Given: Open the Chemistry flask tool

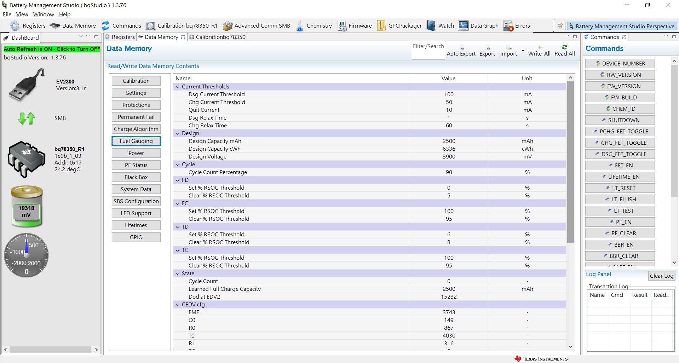Looking at the screenshot, I should click(313, 26).
